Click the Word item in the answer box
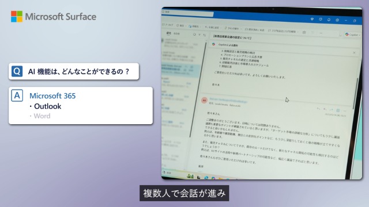Viewport: 369px width, 207px height. coord(42,116)
